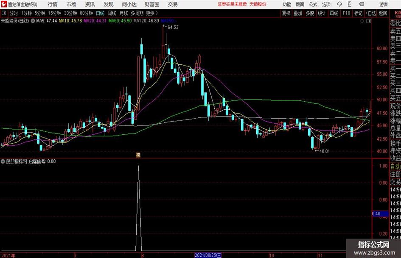The height and width of the screenshot is (258, 401).
Task: Click the 40.01 low price annotation
Action: coord(325,151)
